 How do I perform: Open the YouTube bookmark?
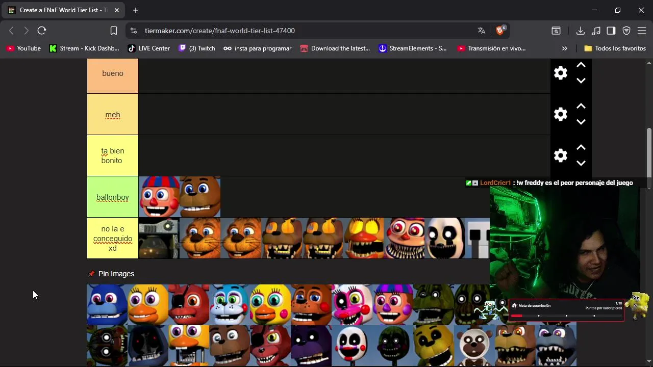pyautogui.click(x=23, y=48)
